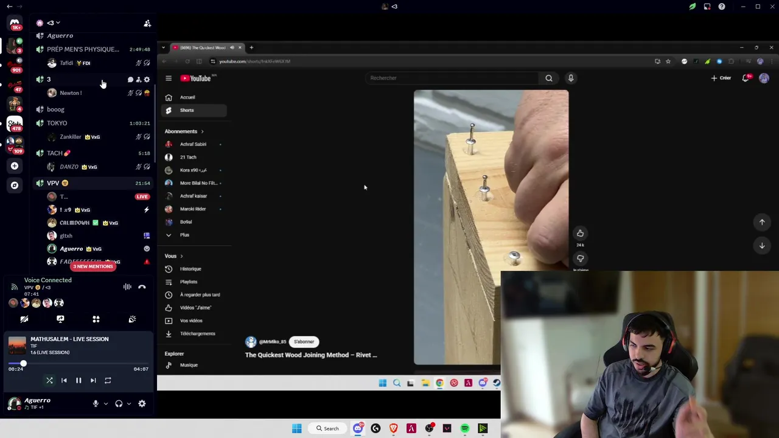779x438 pixels.
Task: Open Historique in YouTube sidebar
Action: 194,269
